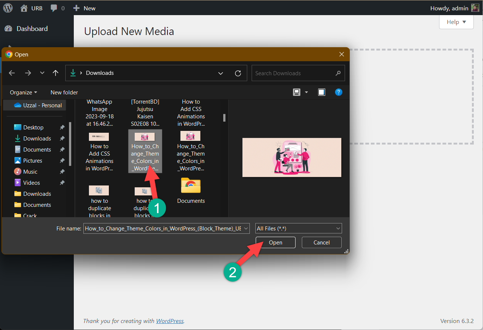Click the Search Downloads field
The image size is (483, 330).
[293, 73]
